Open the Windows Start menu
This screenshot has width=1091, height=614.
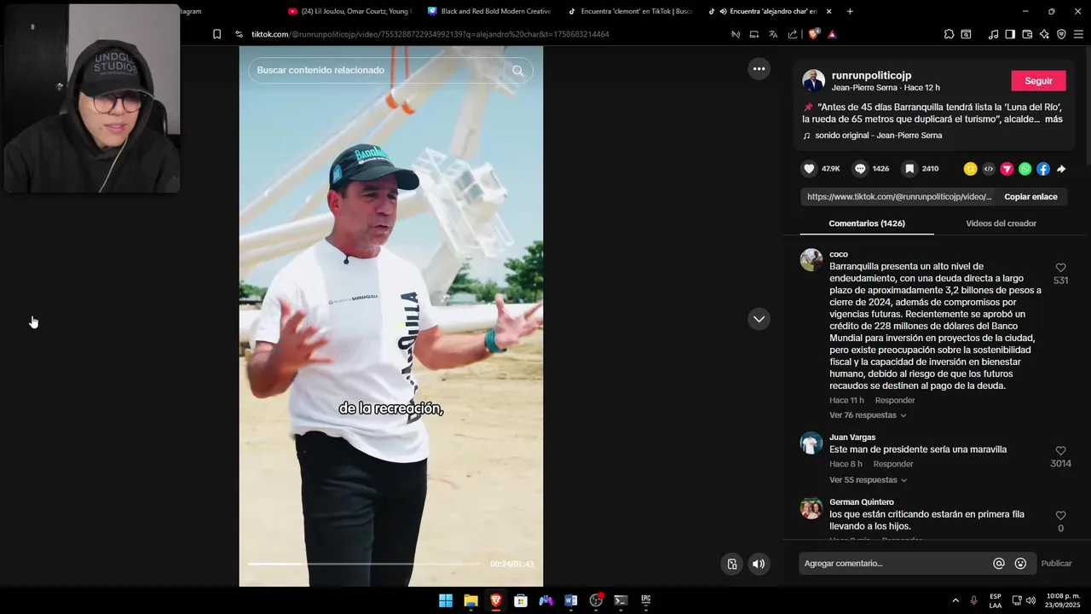point(446,600)
